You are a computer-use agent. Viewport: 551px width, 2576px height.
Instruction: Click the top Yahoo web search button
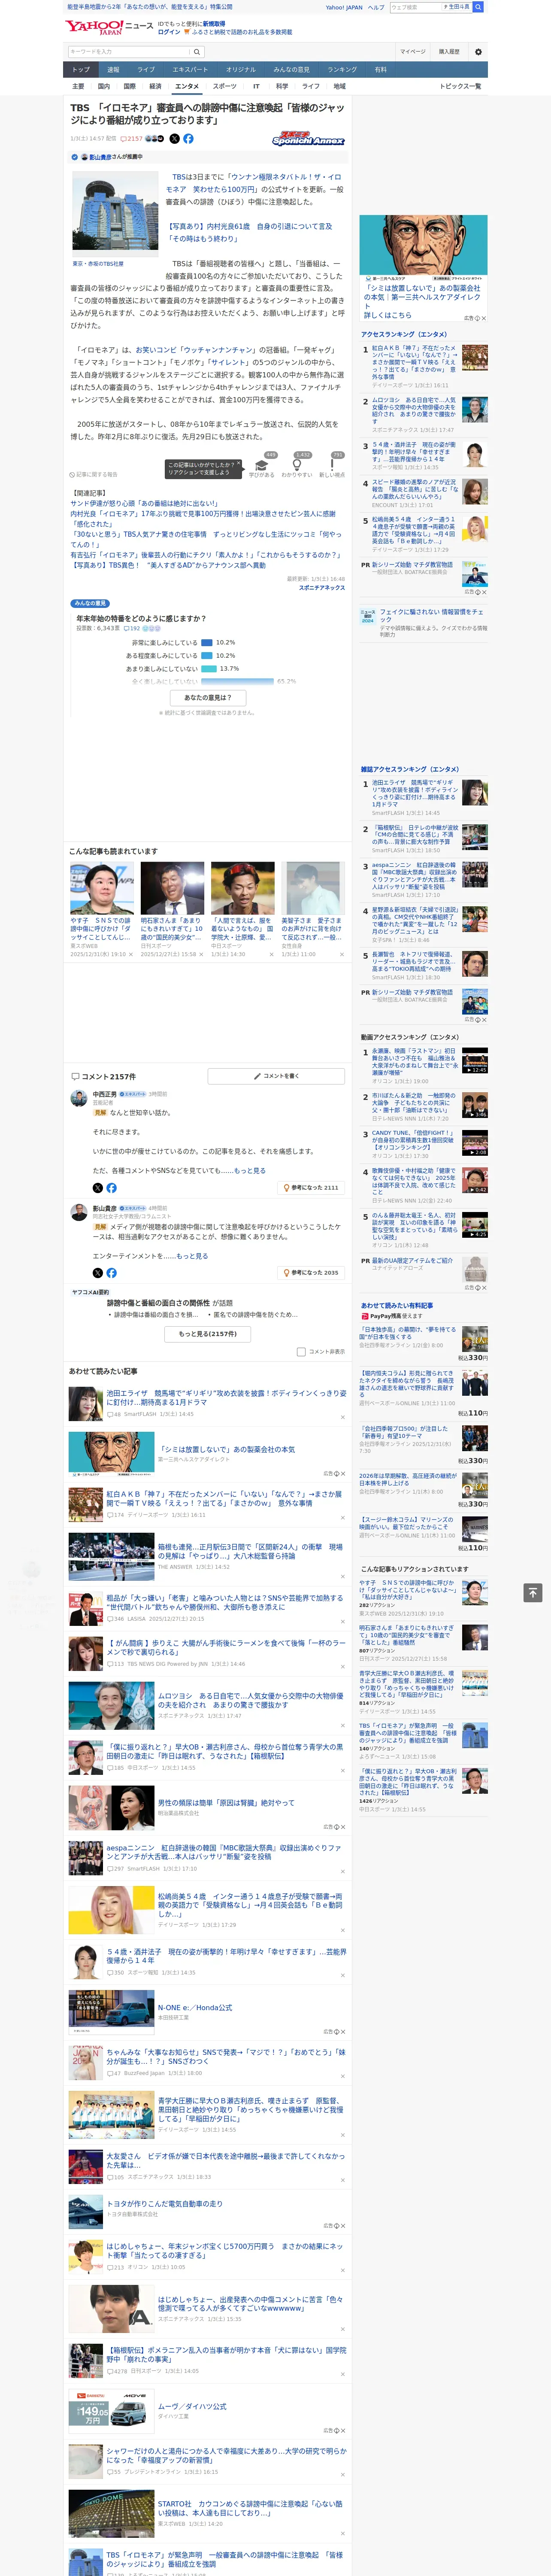pyautogui.click(x=478, y=7)
